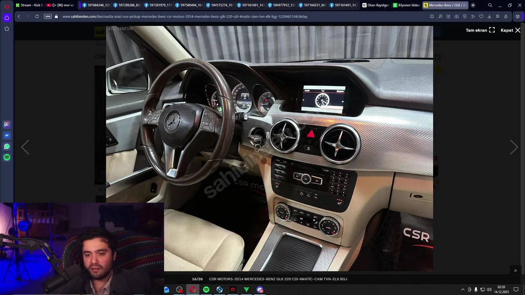Image resolution: width=525 pixels, height=295 pixels.
Task: Open split screen view icon
Action: [x=431, y=16]
